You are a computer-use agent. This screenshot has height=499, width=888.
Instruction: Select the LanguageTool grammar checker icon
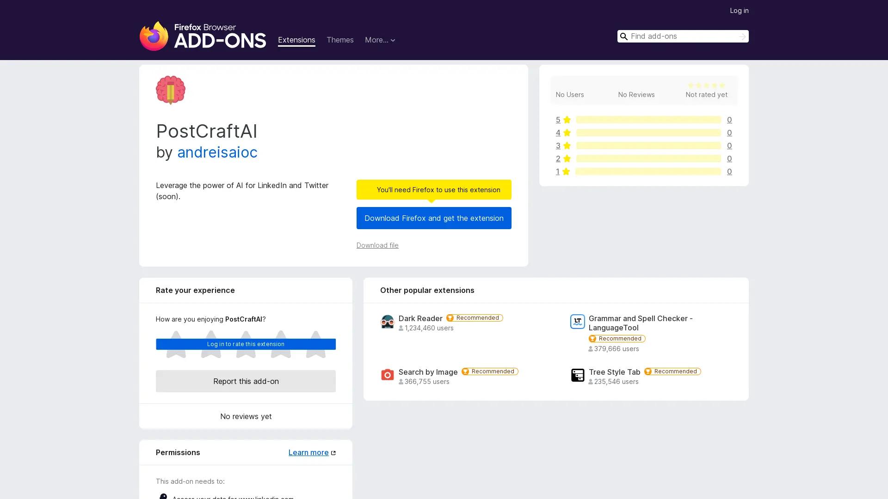577,322
